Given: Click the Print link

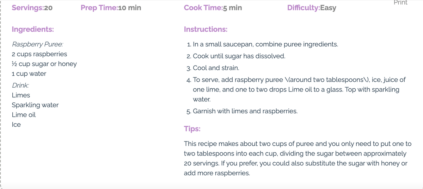Looking at the screenshot, I should coord(400,3).
